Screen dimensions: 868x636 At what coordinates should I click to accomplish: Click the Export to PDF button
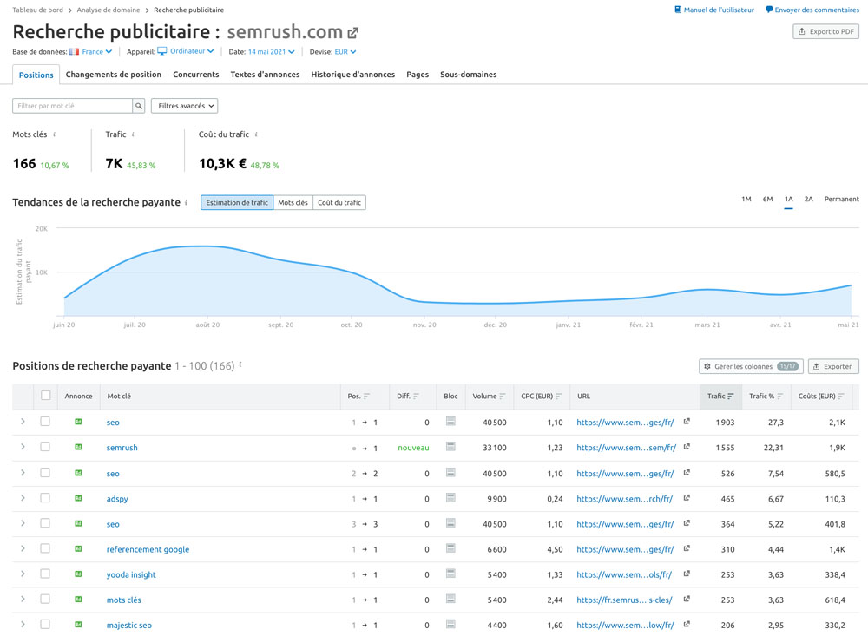click(826, 31)
